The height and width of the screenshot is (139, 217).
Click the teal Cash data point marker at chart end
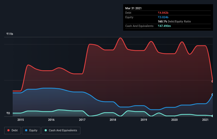point(213,116)
